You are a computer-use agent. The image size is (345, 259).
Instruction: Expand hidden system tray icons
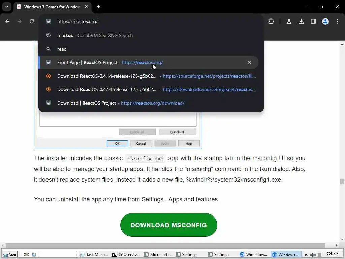(306, 255)
